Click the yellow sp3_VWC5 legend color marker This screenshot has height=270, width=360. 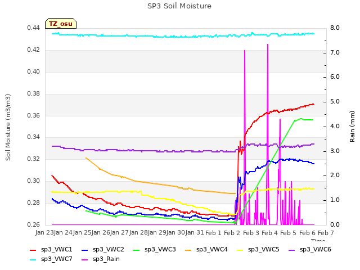[x=240, y=250]
